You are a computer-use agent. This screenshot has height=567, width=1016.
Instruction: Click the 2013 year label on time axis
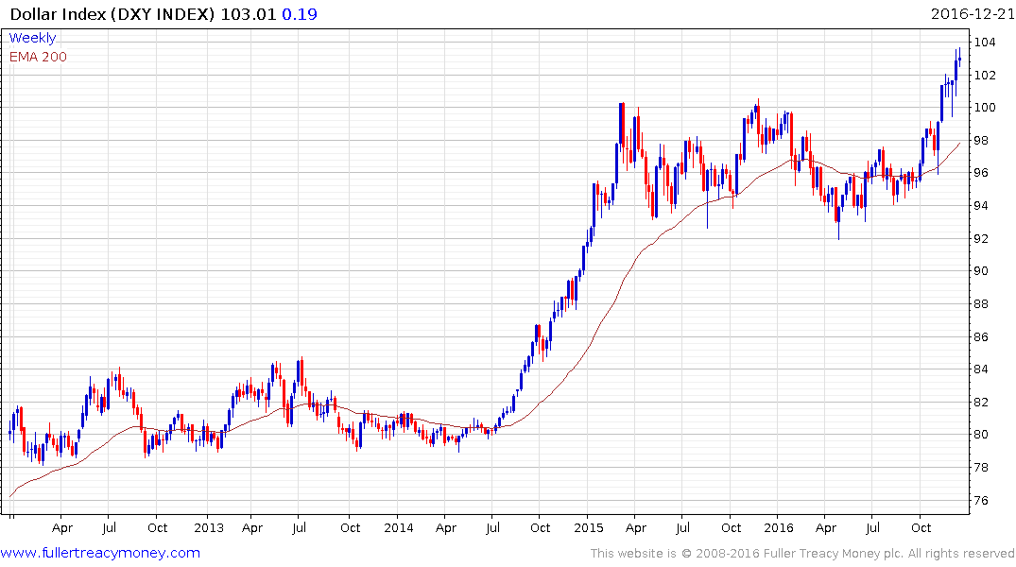pos(209,527)
